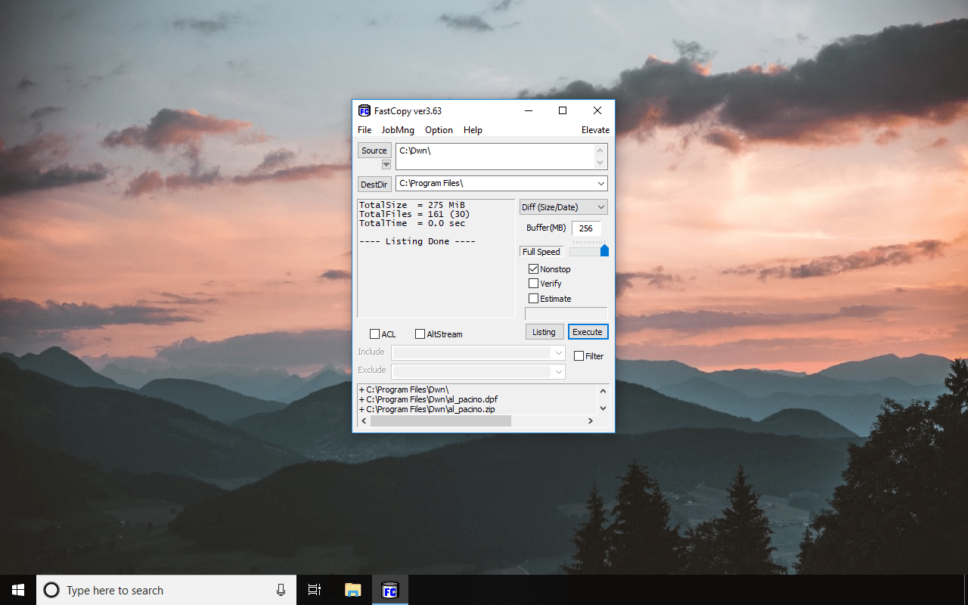
Task: Click the log scroll down arrow
Action: 603,408
